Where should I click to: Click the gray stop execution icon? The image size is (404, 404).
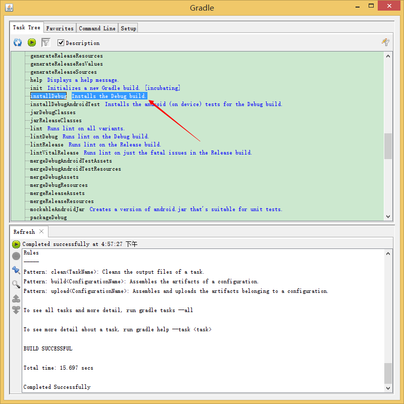click(16, 256)
